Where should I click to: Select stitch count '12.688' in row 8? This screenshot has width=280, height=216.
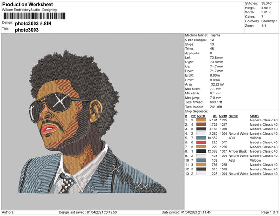[x=212, y=151]
